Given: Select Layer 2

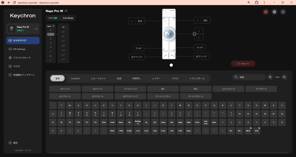Looking at the screenshot, I should click(51, 39).
